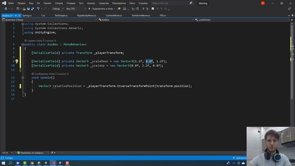Open the Сборка menu
Viewport: 295px width, 166px height.
[59, 3]
